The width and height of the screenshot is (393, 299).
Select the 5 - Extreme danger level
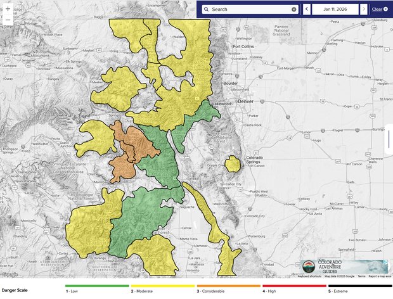339,291
